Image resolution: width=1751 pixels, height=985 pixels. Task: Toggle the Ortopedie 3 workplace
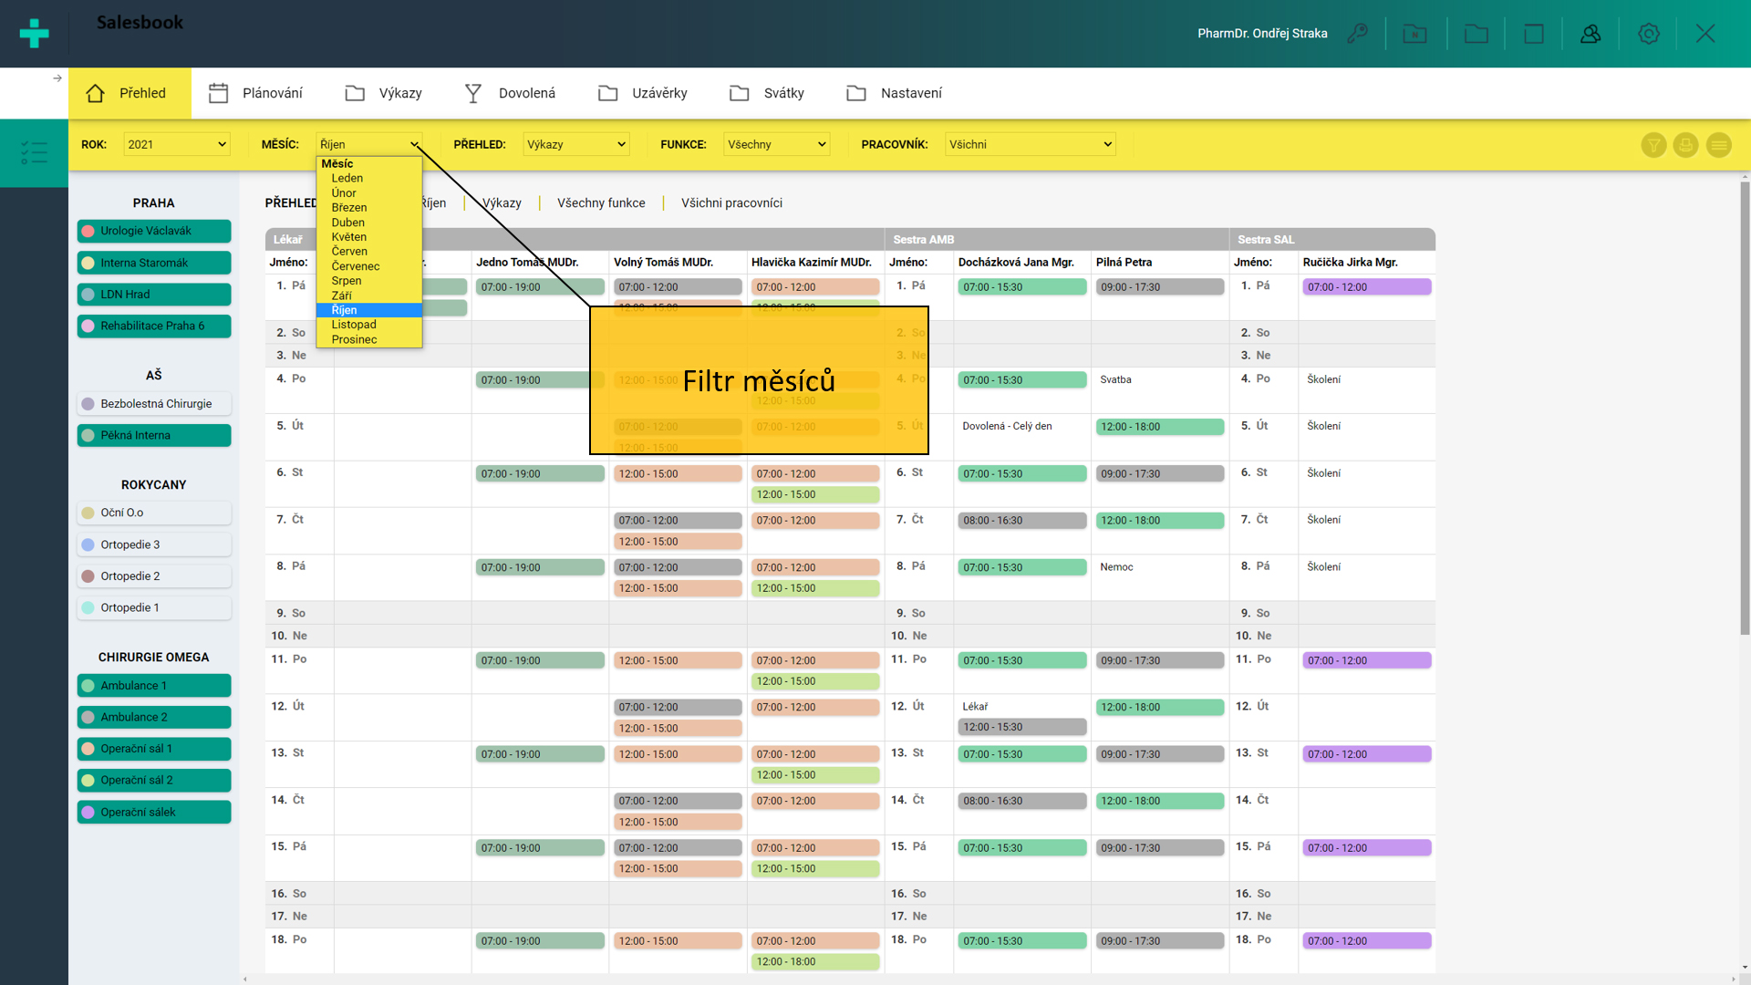point(154,544)
